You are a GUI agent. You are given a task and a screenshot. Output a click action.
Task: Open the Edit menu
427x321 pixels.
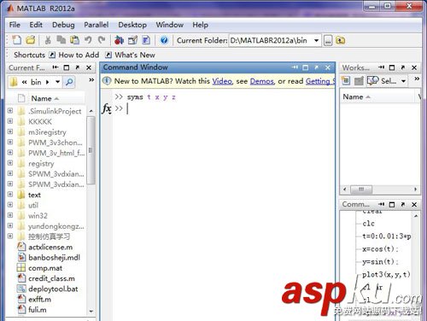click(36, 25)
